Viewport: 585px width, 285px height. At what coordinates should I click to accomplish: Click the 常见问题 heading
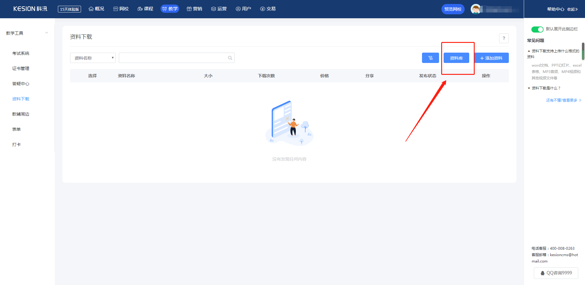pos(536,40)
